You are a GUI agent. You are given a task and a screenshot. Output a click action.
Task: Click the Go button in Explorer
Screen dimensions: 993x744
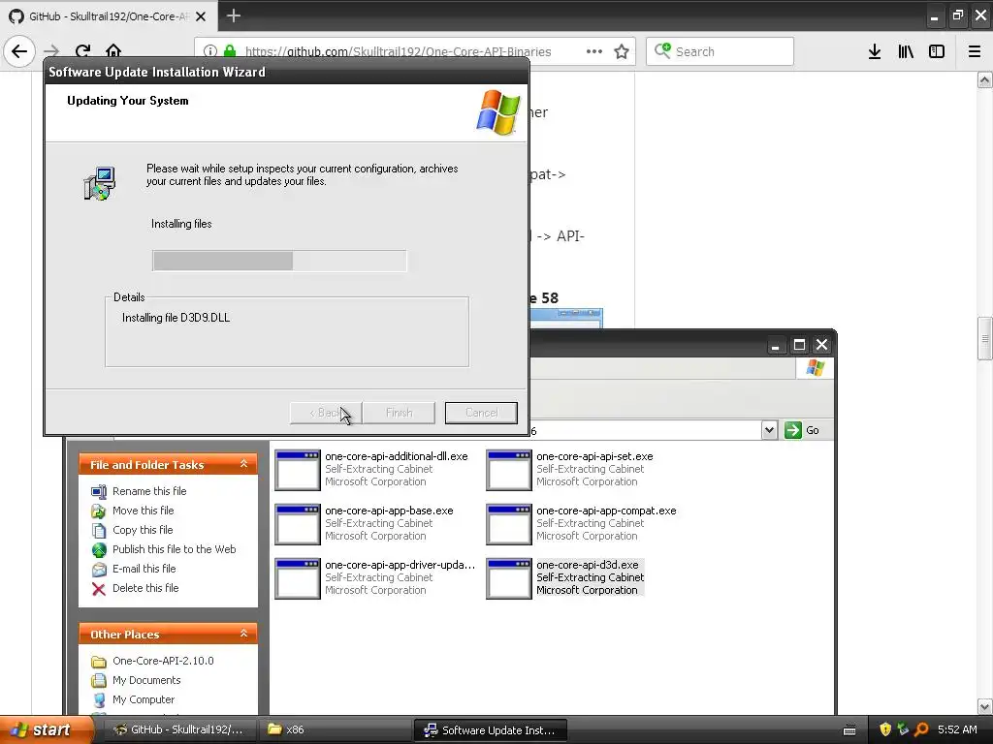(x=802, y=430)
